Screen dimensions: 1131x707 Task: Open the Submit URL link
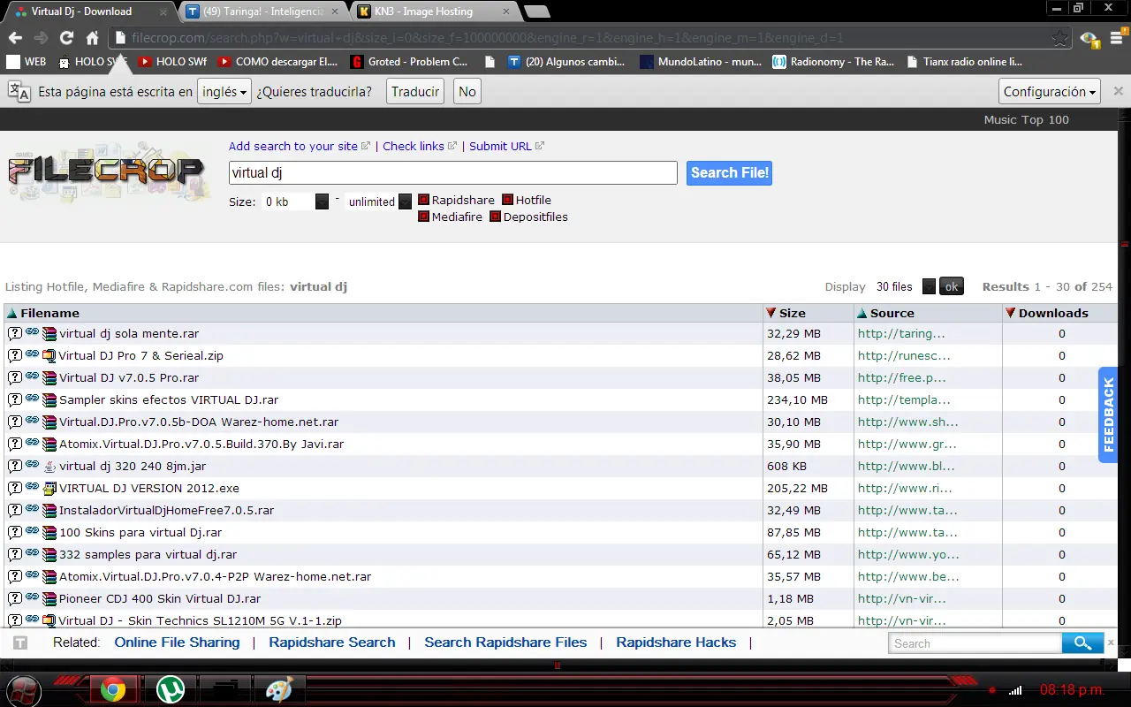(500, 146)
